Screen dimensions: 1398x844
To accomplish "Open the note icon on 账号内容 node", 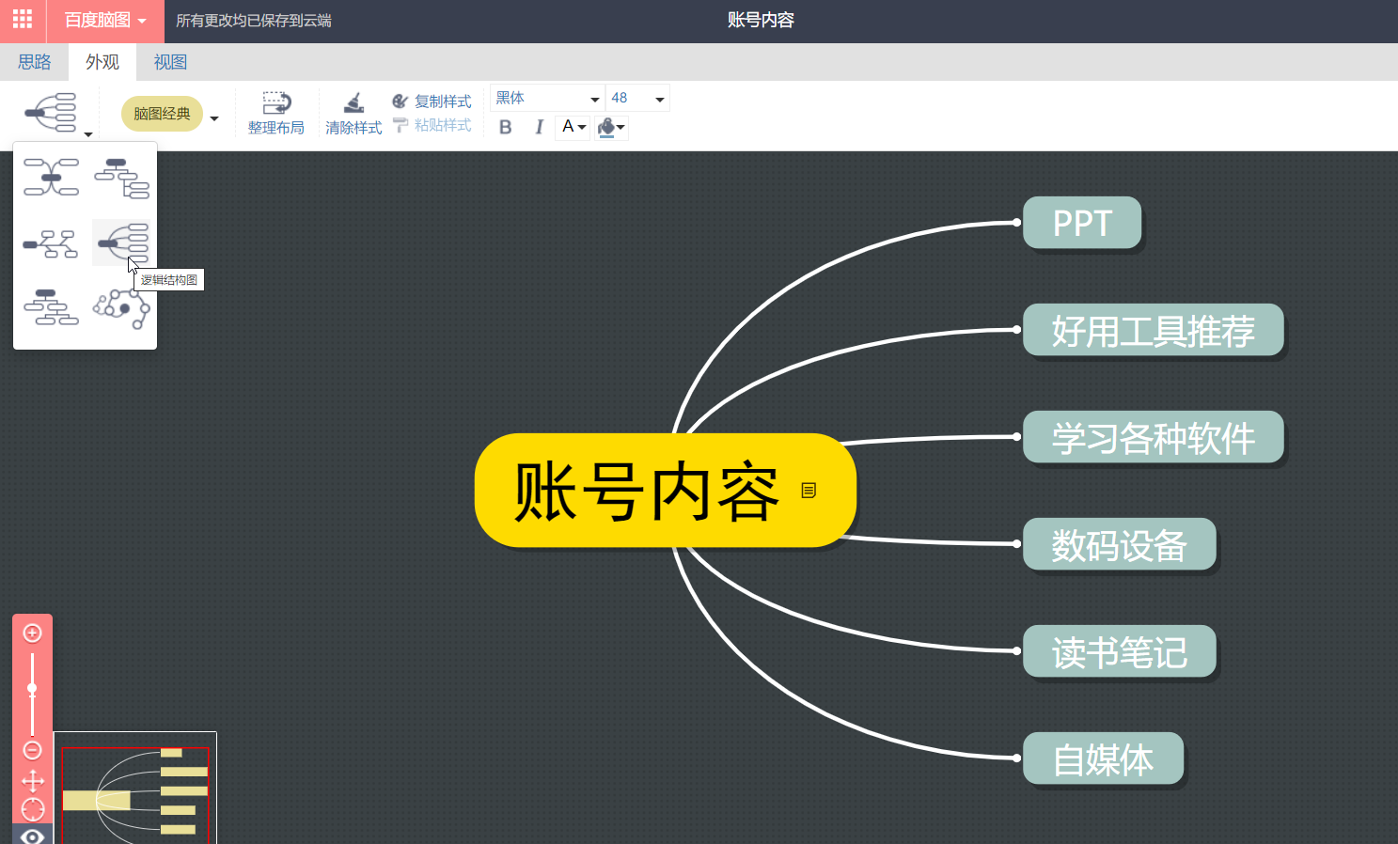I will [809, 491].
